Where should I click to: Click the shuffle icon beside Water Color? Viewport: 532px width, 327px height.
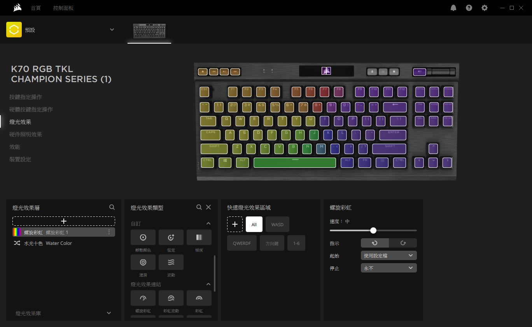[17, 243]
